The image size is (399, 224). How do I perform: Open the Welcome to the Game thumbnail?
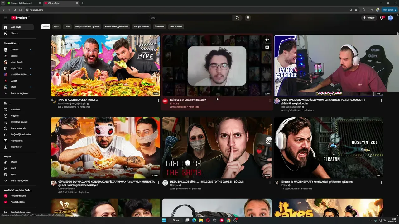(217, 147)
